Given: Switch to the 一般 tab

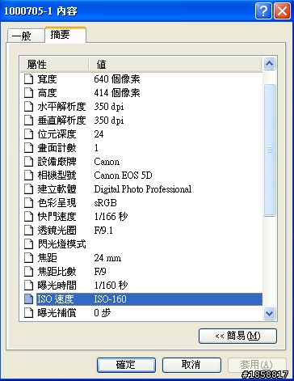Looking at the screenshot, I should [26, 36].
